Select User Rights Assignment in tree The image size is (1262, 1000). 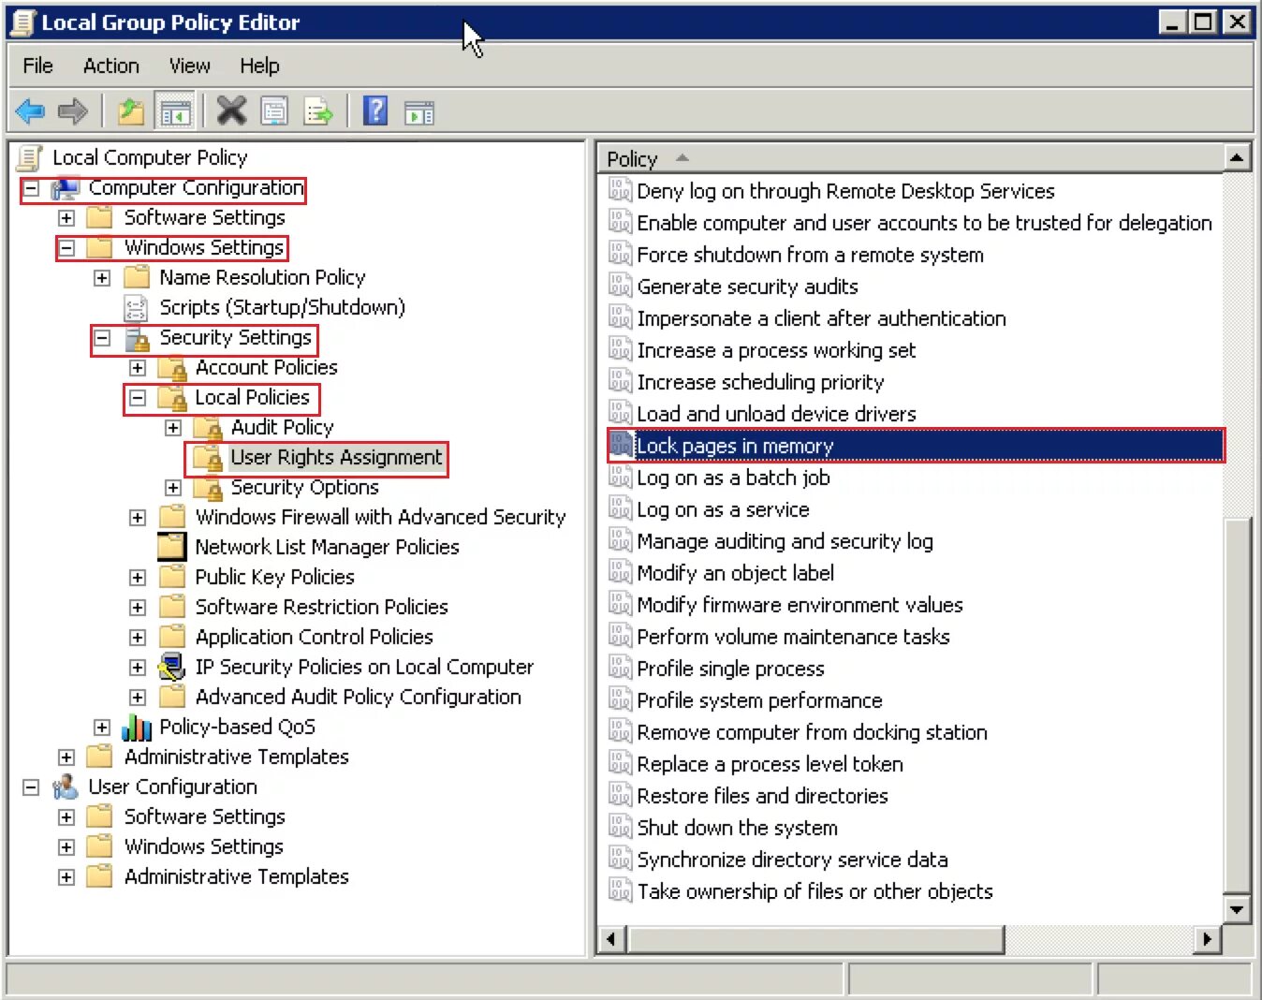tap(336, 458)
